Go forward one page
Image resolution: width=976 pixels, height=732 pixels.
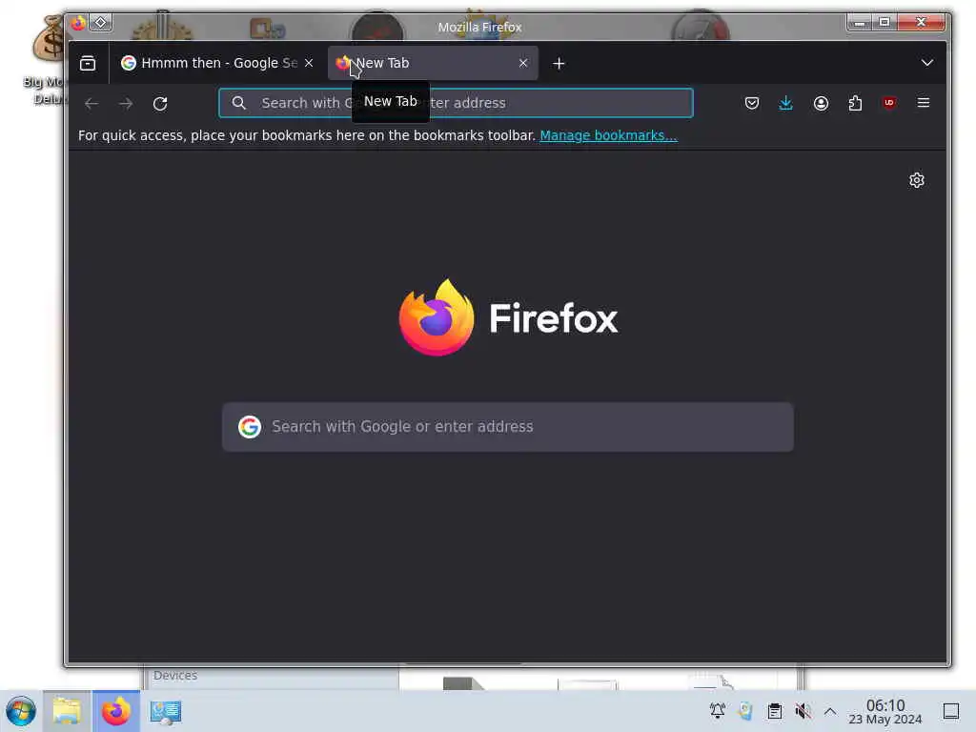126,103
